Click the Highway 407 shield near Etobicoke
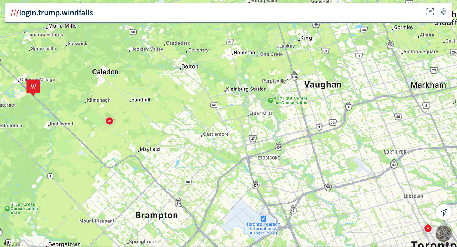The height and width of the screenshot is (247, 457). 278,147
